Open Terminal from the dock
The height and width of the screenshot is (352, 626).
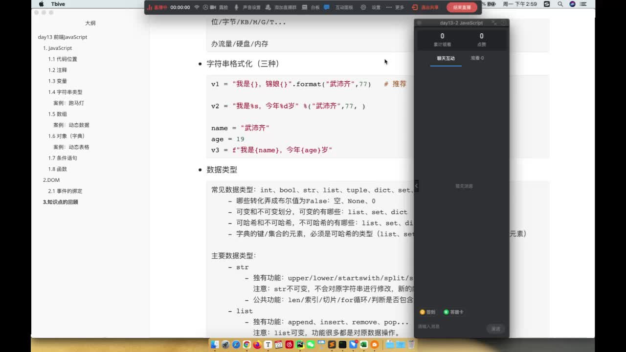pyautogui.click(x=342, y=344)
